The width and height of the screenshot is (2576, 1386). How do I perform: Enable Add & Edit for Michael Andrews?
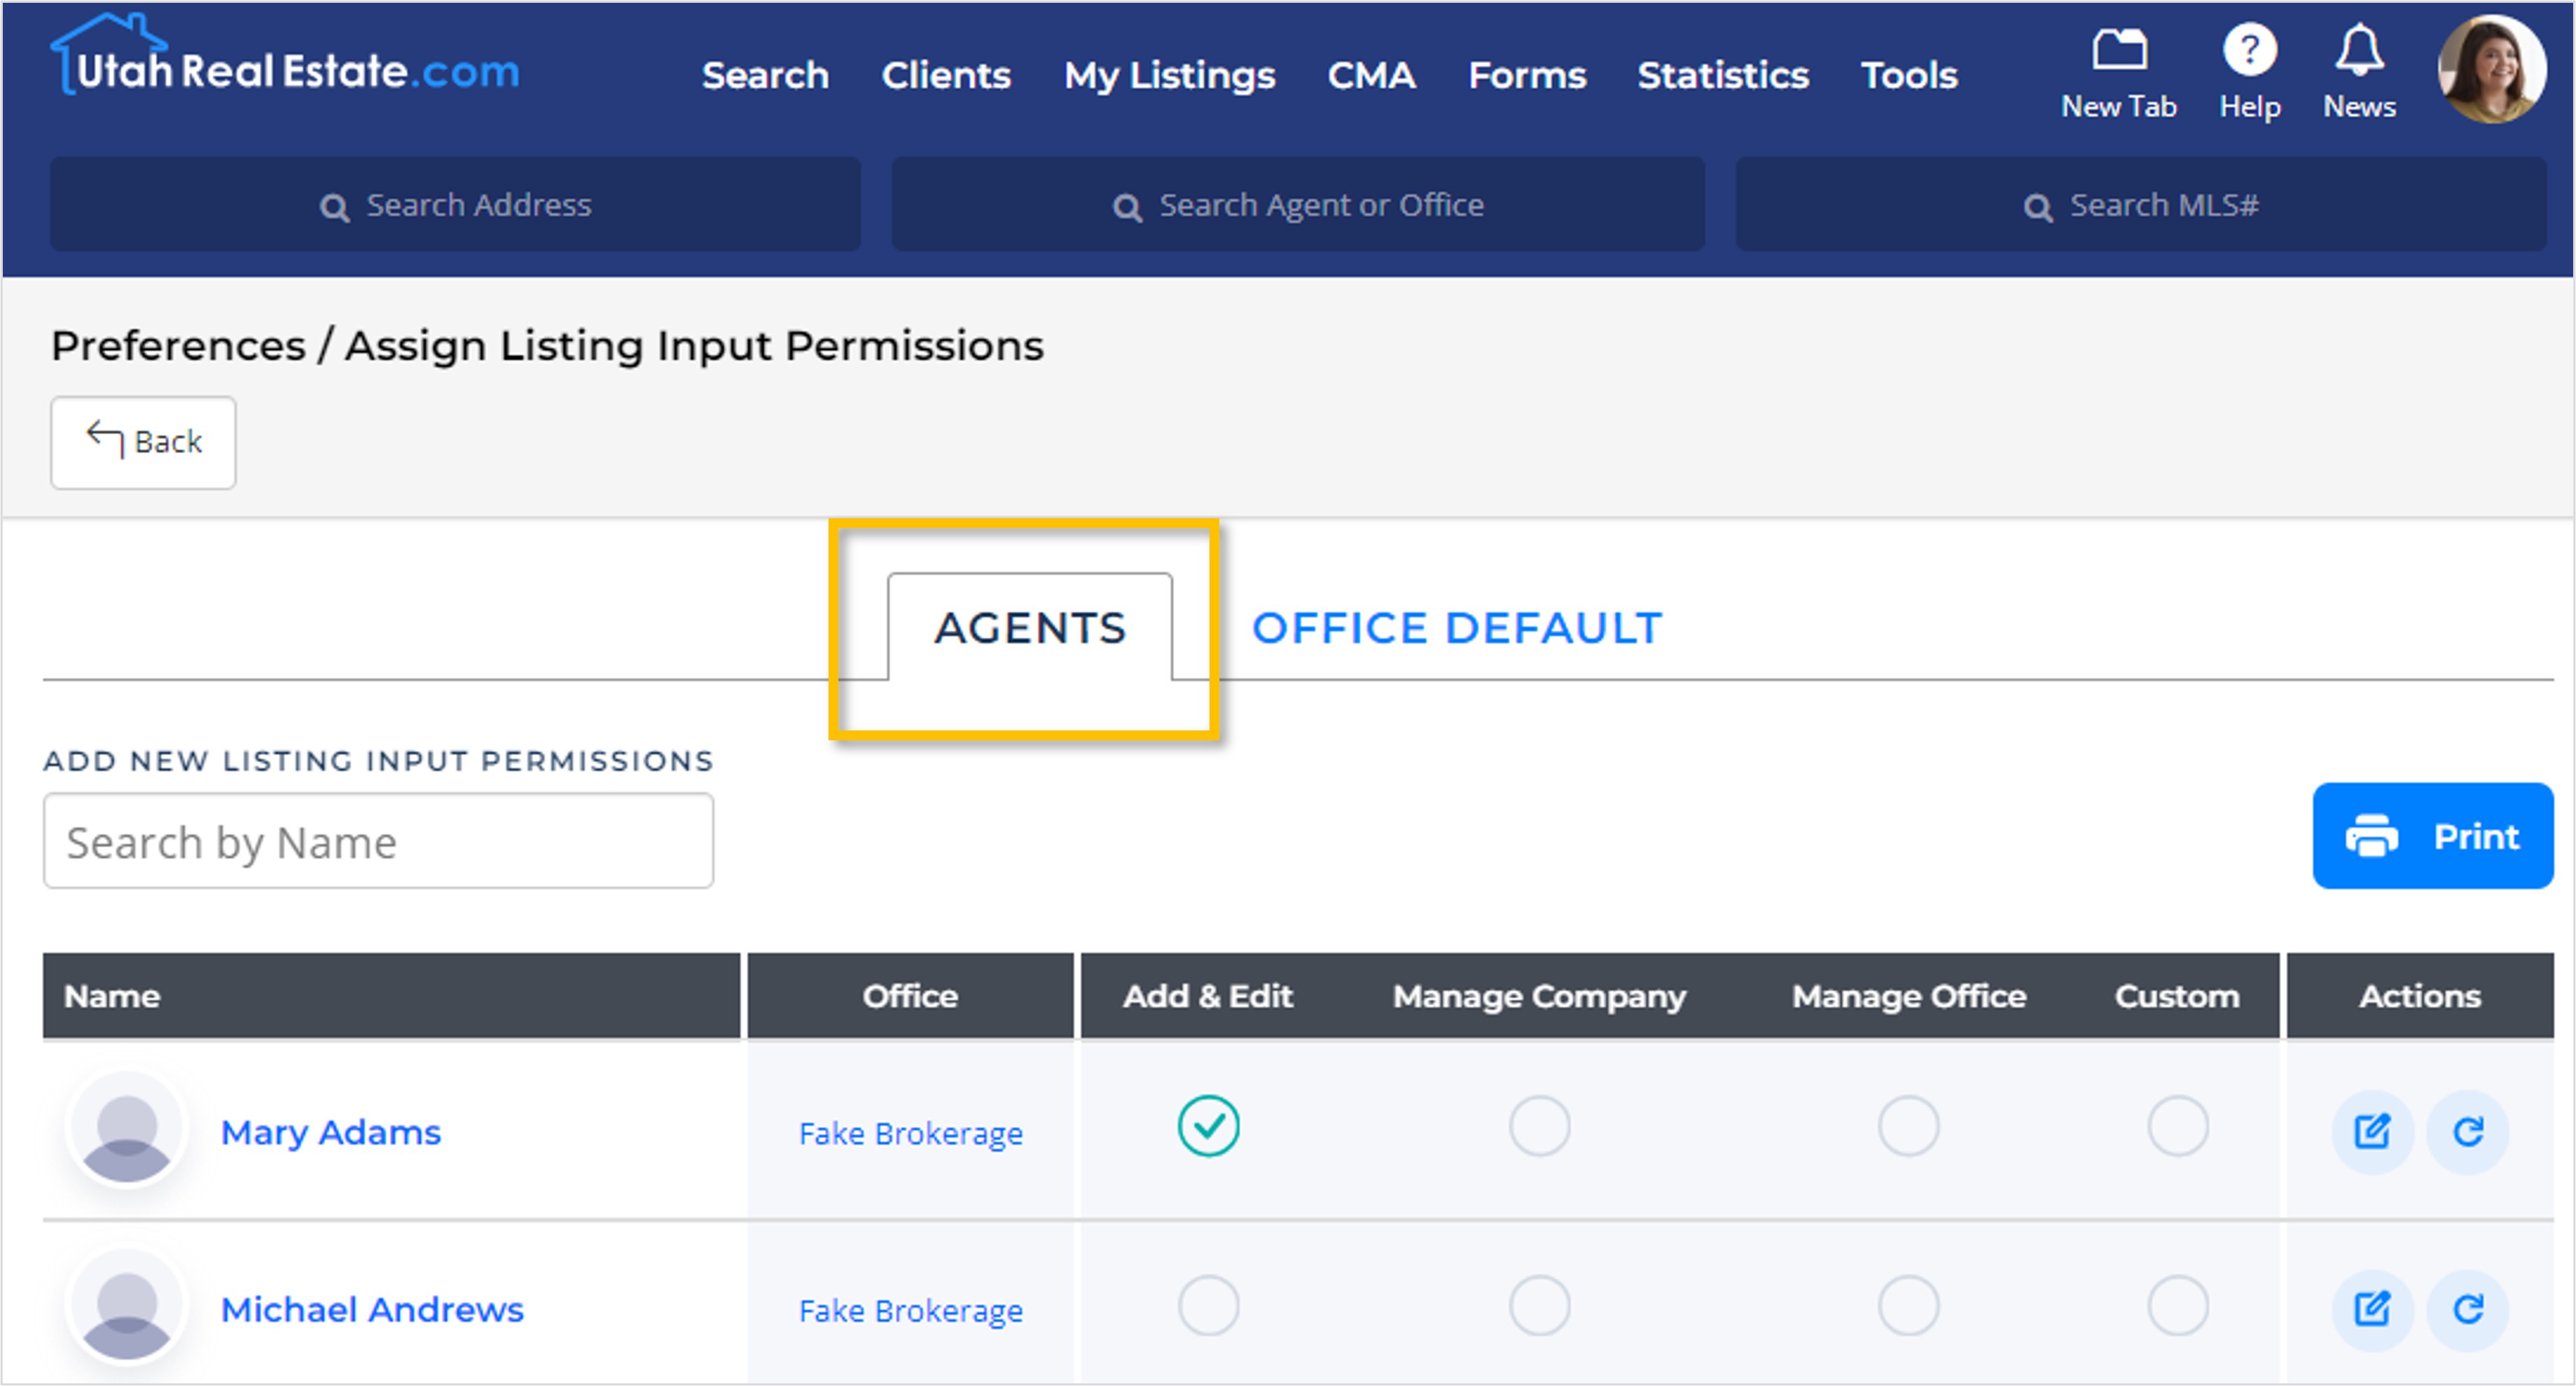[1208, 1305]
